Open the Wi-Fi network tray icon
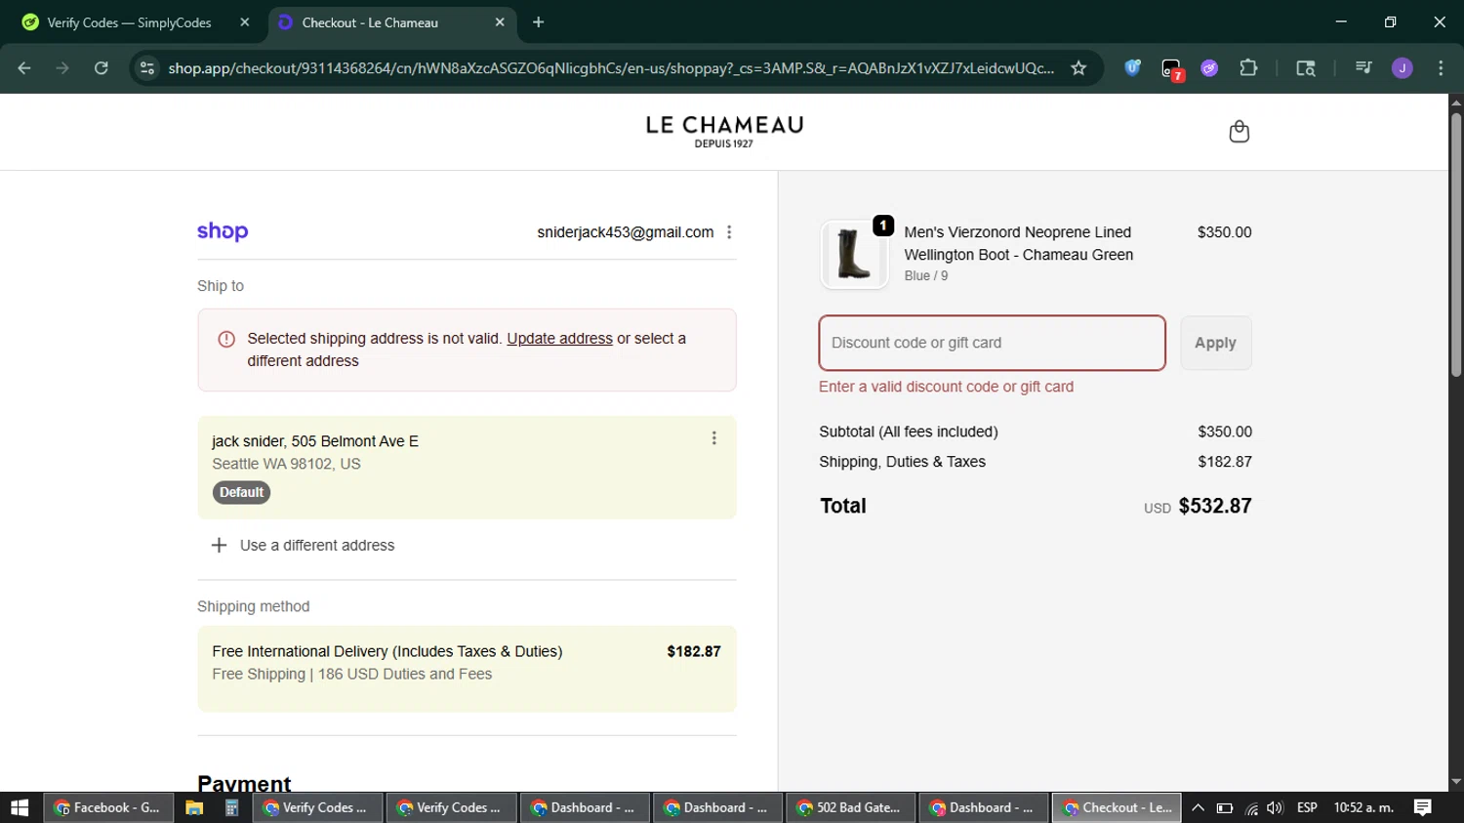 [x=1251, y=807]
